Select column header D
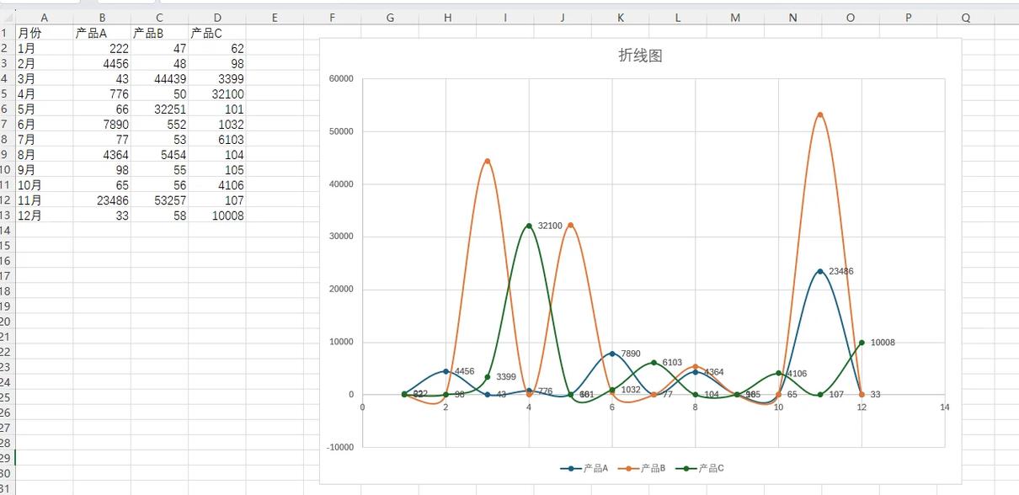The image size is (1019, 495). click(216, 16)
